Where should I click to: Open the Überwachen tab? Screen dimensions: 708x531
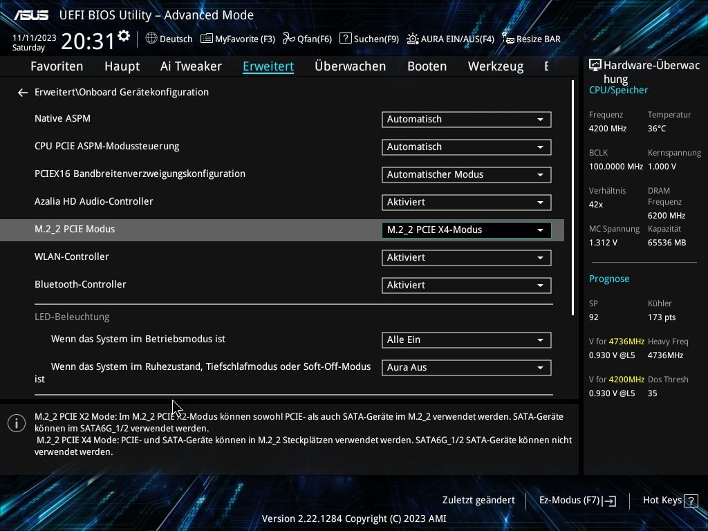[351, 66]
